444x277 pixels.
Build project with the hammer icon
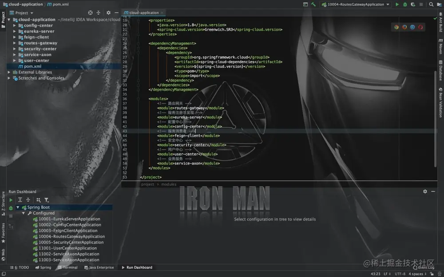click(313, 4)
